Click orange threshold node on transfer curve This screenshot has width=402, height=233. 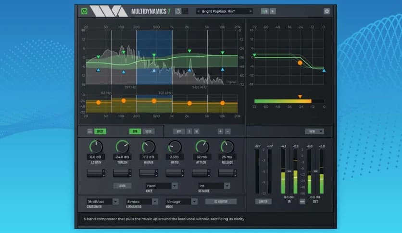[x=300, y=63]
